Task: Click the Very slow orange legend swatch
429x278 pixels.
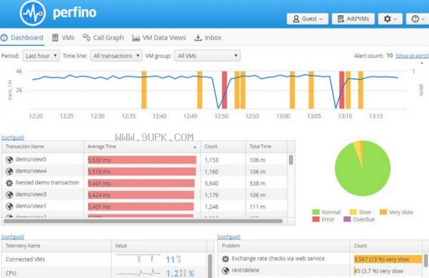Action: tap(383, 212)
